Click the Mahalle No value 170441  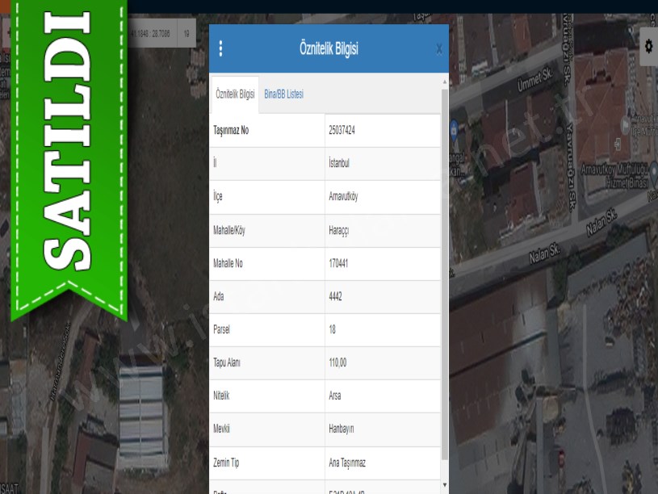click(x=338, y=263)
